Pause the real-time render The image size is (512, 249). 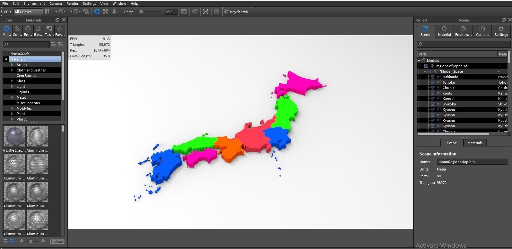[47, 12]
